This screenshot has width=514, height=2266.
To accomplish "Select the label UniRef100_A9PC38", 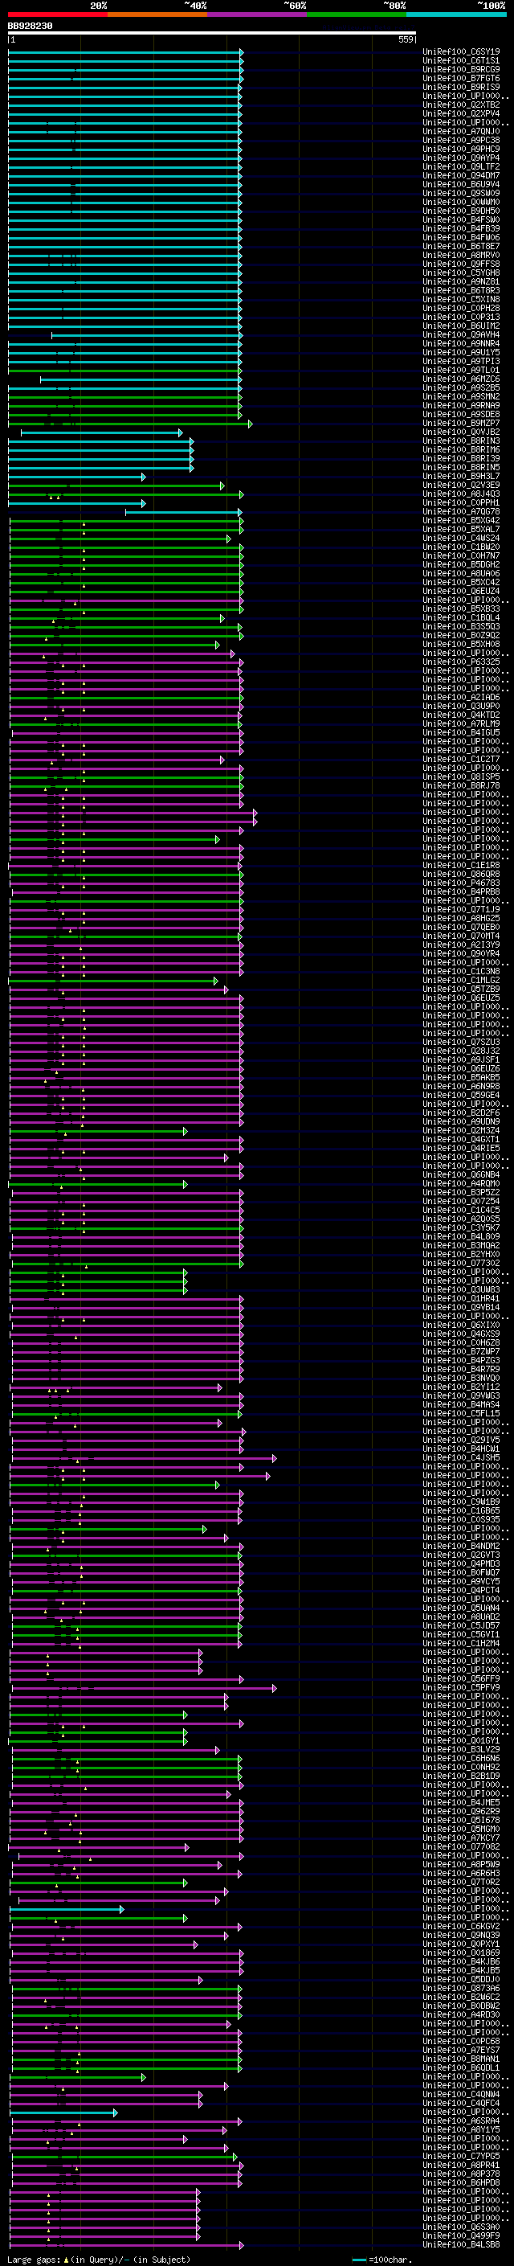I will pos(461,140).
